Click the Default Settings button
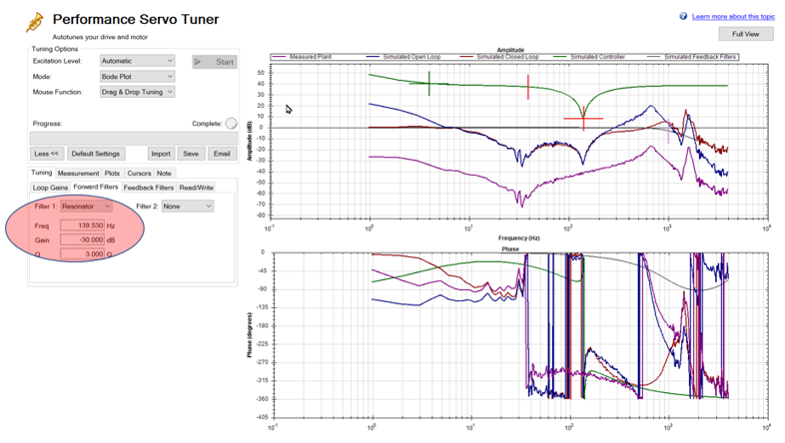The height and width of the screenshot is (443, 785). [x=96, y=154]
